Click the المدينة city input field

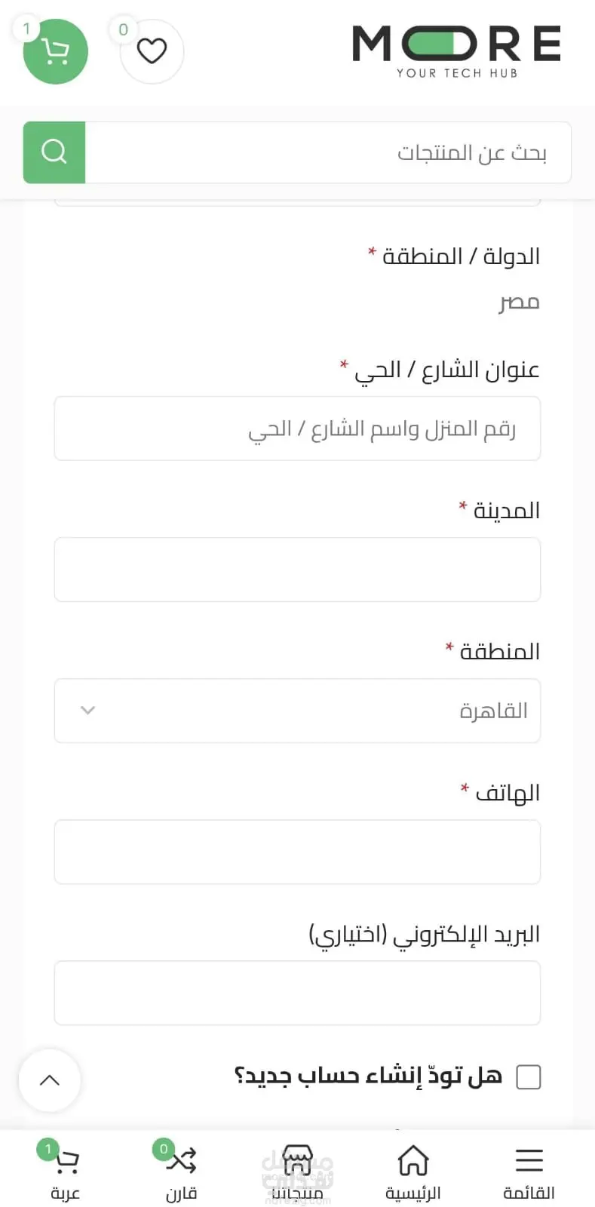click(x=297, y=570)
